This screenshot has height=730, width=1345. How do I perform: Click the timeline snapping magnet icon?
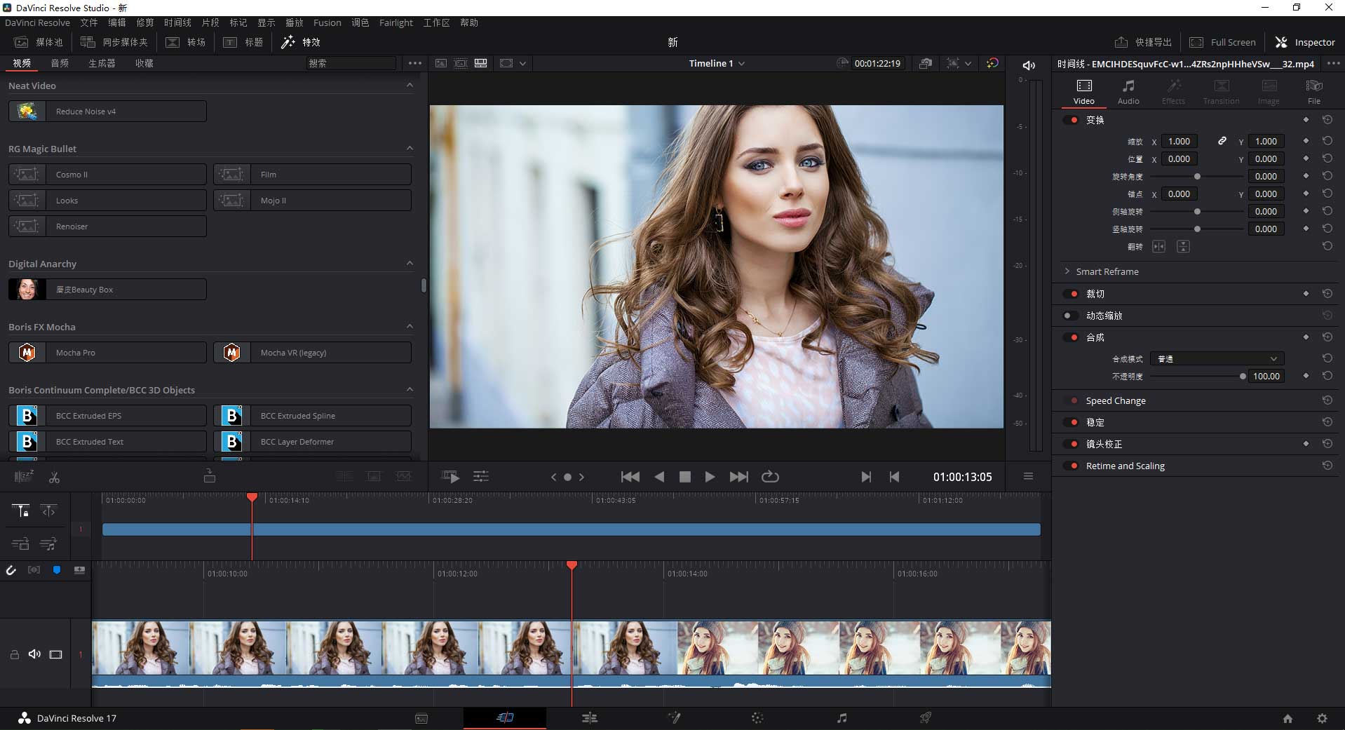tap(11, 570)
